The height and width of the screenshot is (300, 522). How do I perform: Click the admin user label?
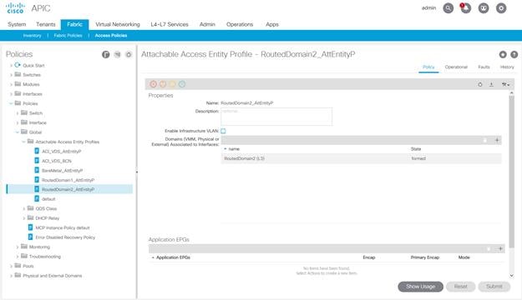[x=428, y=8]
